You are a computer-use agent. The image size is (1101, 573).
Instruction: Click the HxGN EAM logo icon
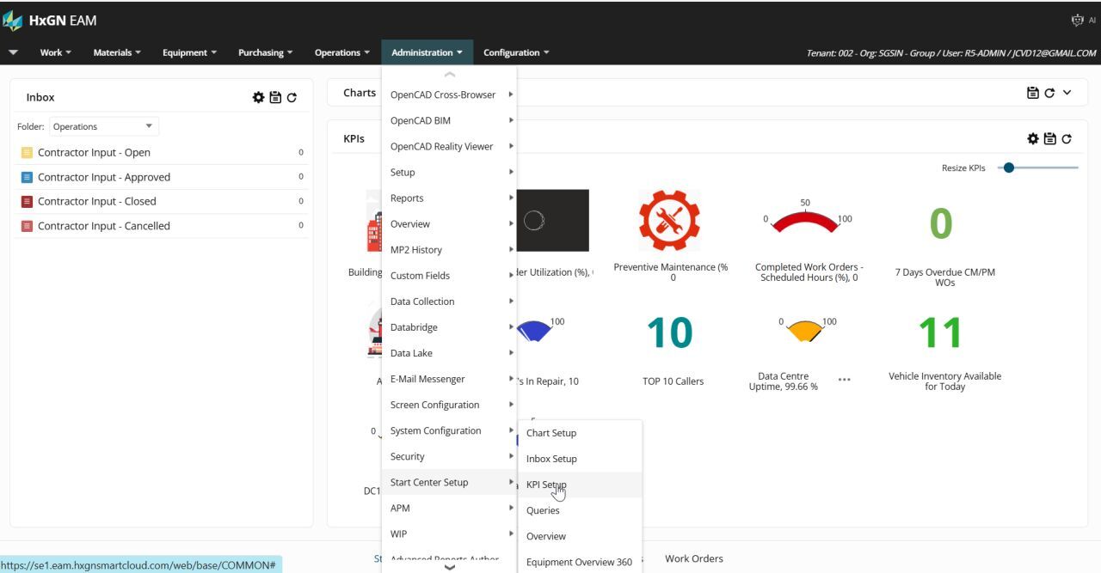(x=13, y=21)
